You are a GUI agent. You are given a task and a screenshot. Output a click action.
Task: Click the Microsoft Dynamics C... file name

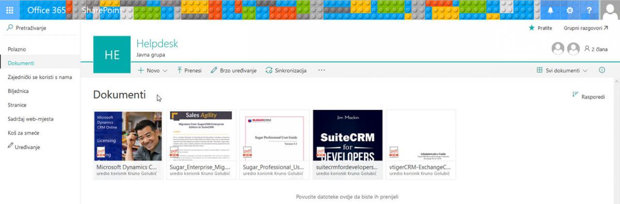coord(127,167)
